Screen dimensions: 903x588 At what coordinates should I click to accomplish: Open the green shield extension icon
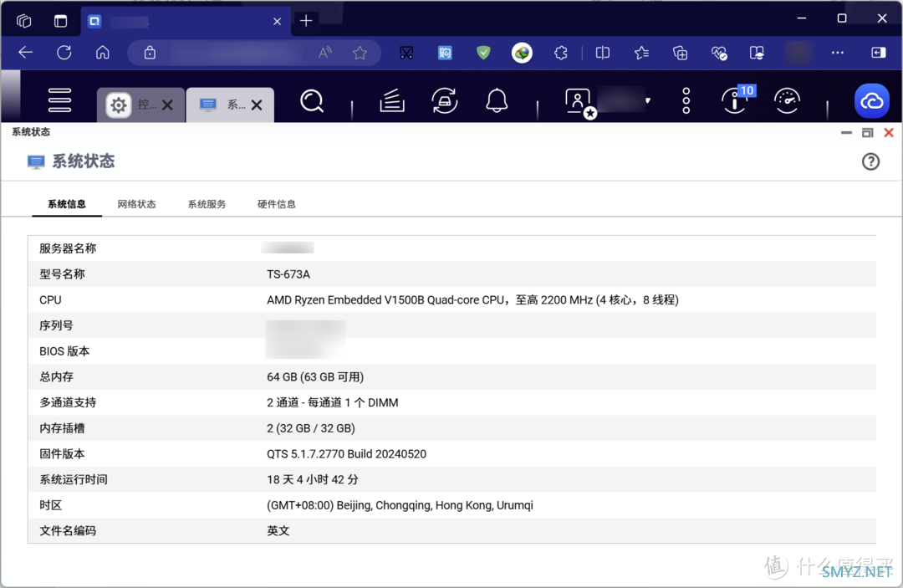click(484, 53)
